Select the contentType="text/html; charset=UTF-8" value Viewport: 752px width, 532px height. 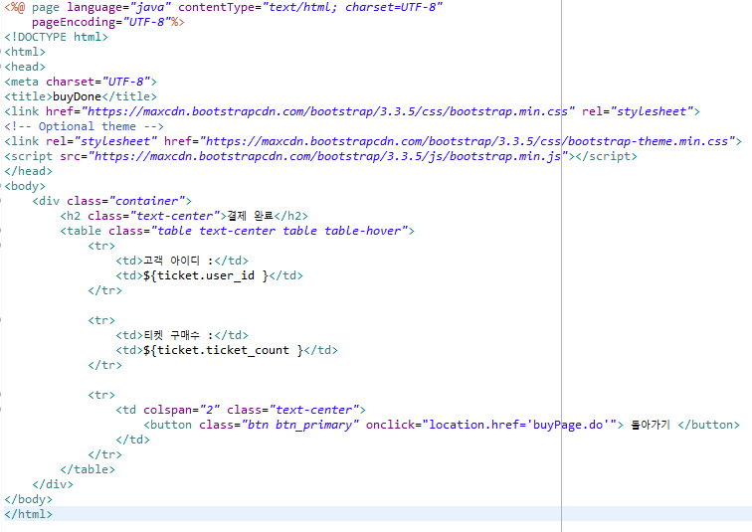(x=352, y=7)
